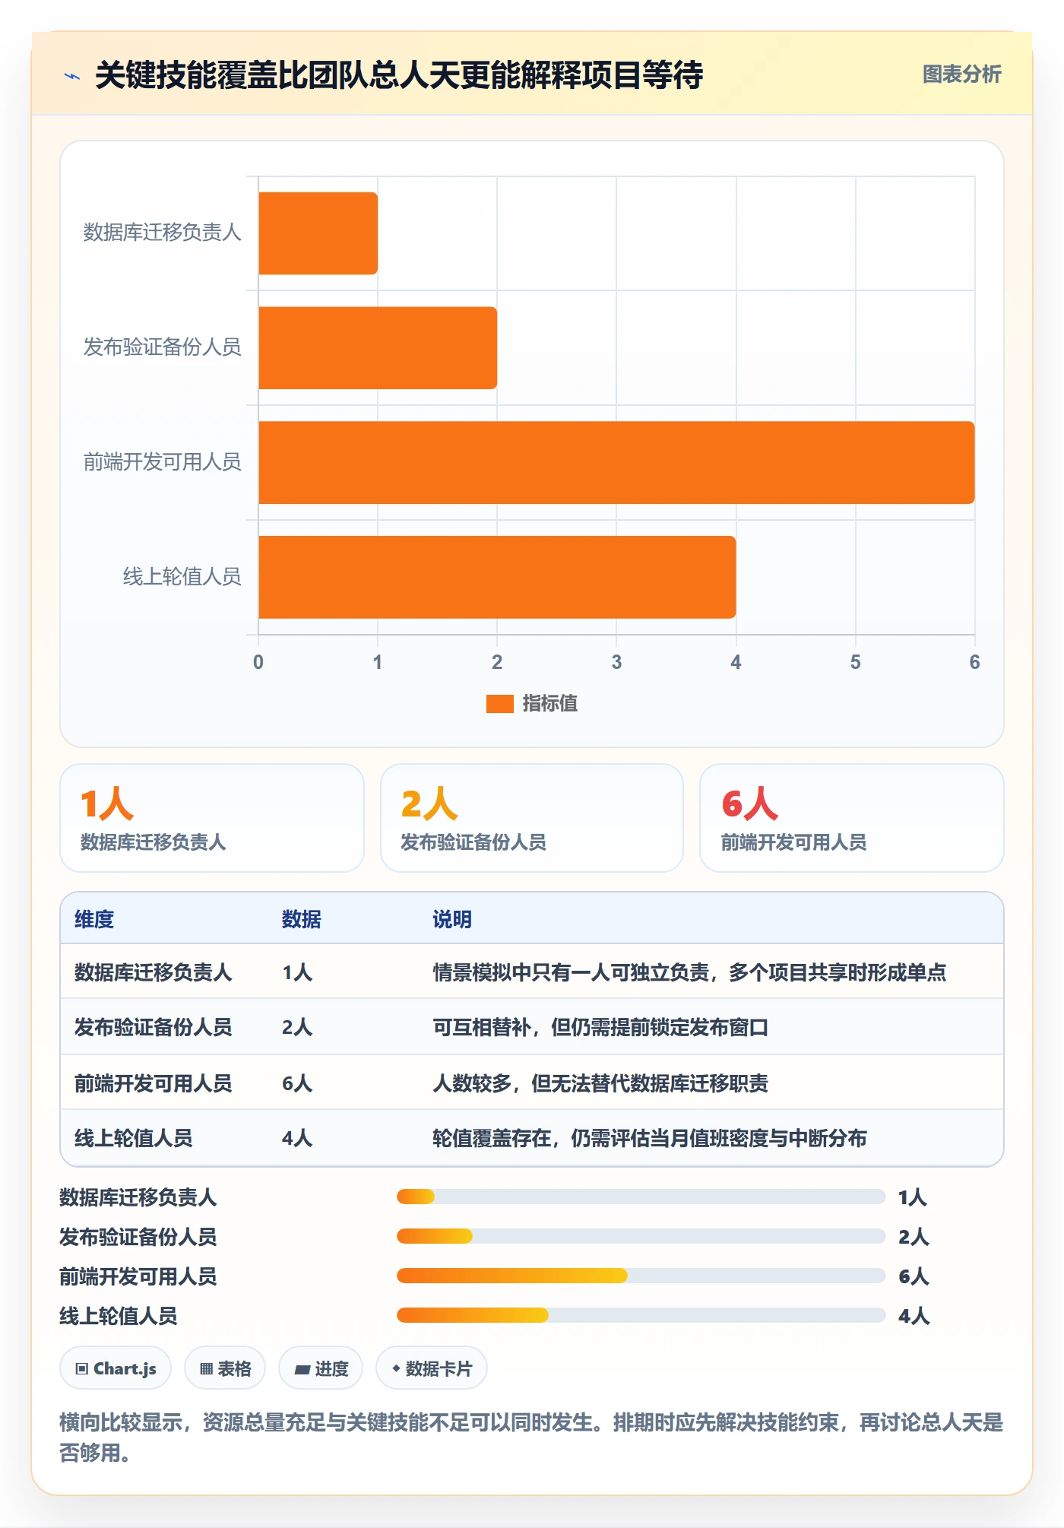
Task: Click the 前端开发可用人员 progress label
Action: (138, 1276)
